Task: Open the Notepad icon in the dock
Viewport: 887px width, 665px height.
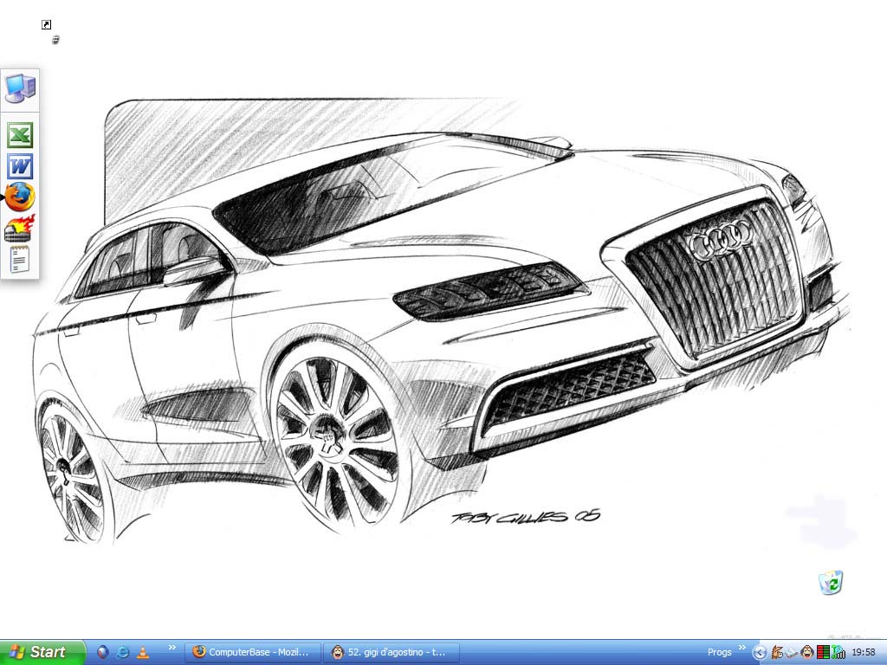Action: (21, 260)
